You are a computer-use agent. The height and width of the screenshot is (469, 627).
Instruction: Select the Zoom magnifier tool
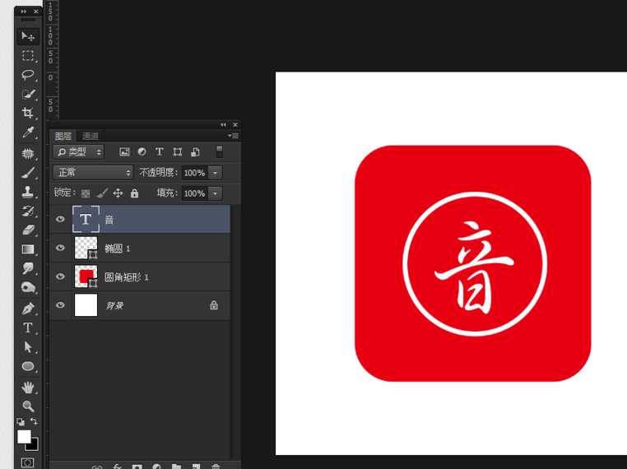28,406
